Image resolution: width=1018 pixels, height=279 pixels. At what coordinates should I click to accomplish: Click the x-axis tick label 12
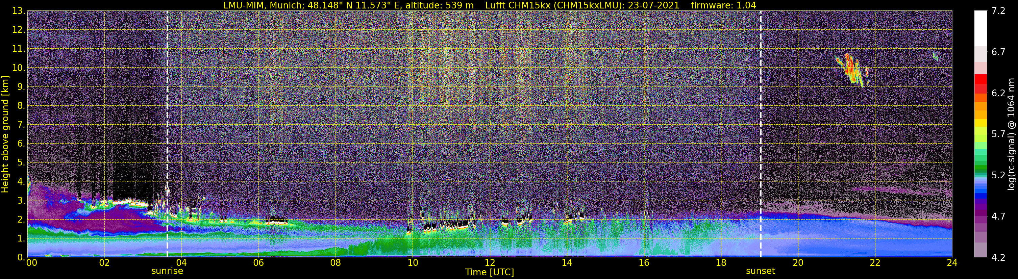pos(490,263)
